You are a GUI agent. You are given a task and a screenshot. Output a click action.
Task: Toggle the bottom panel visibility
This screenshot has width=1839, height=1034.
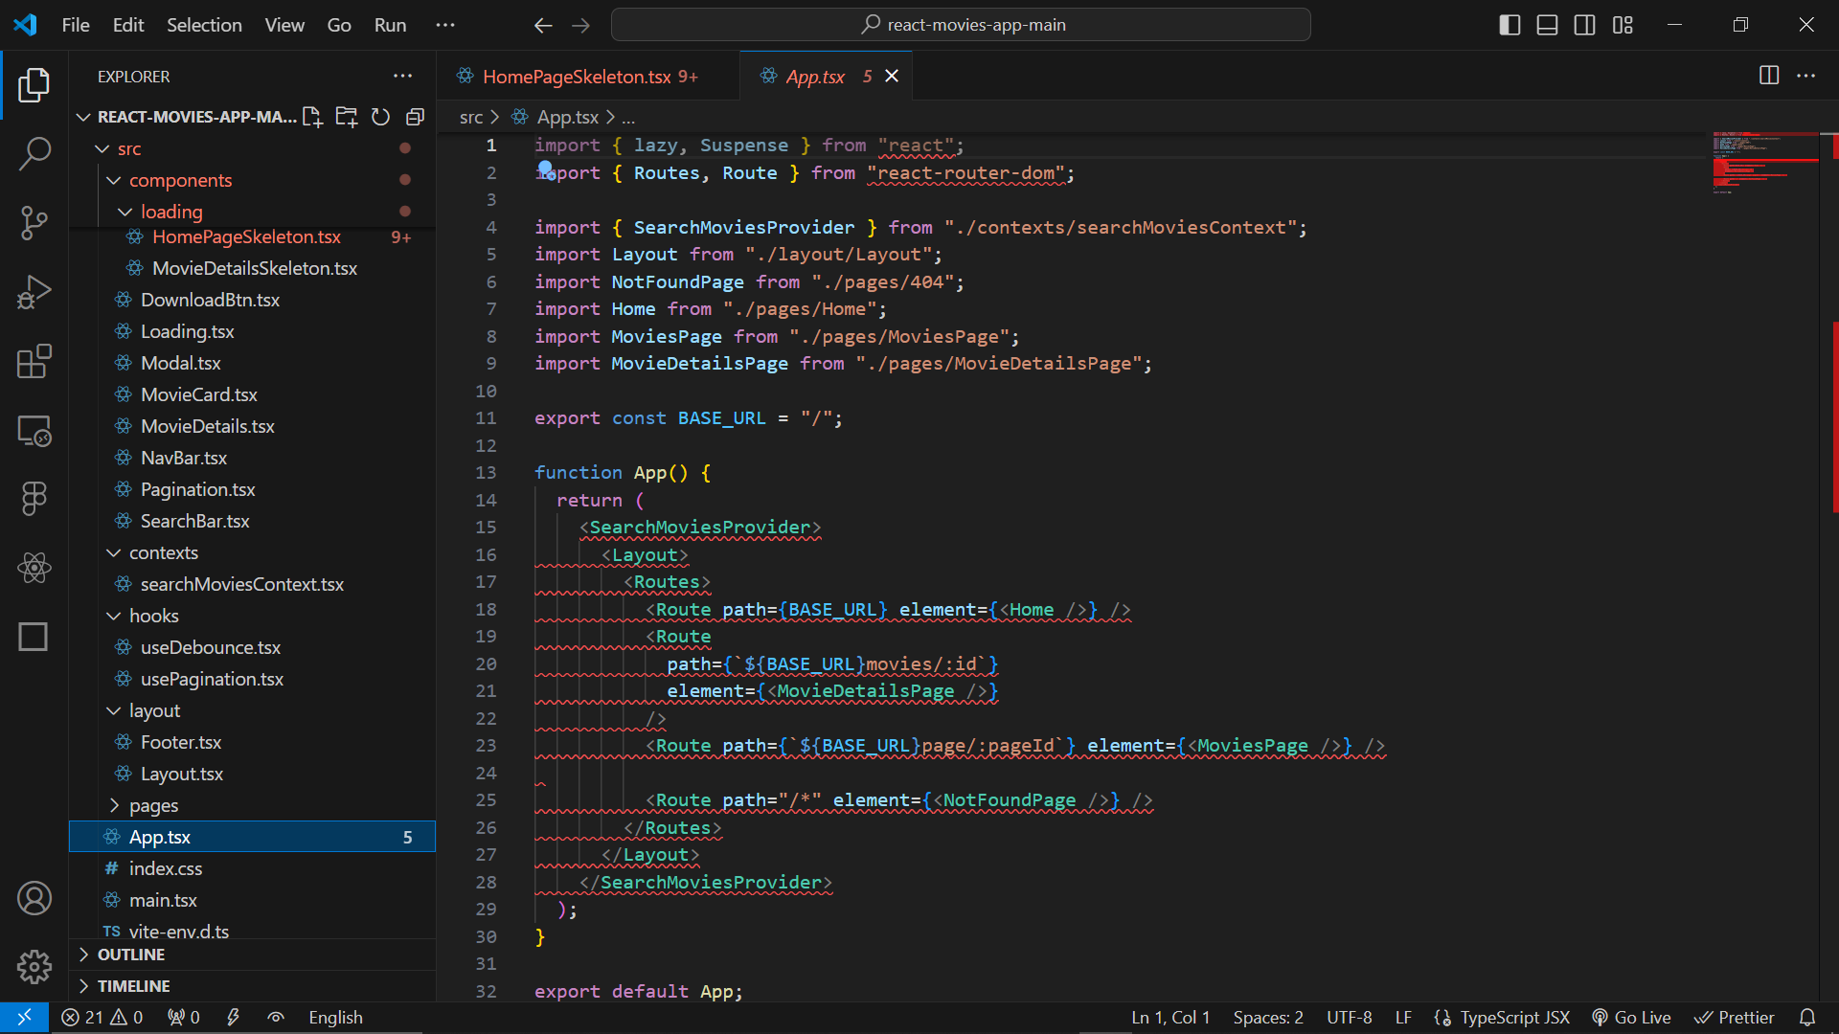pos(1547,25)
